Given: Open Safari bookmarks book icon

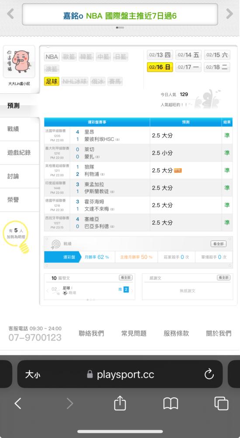Looking at the screenshot, I should point(170,404).
